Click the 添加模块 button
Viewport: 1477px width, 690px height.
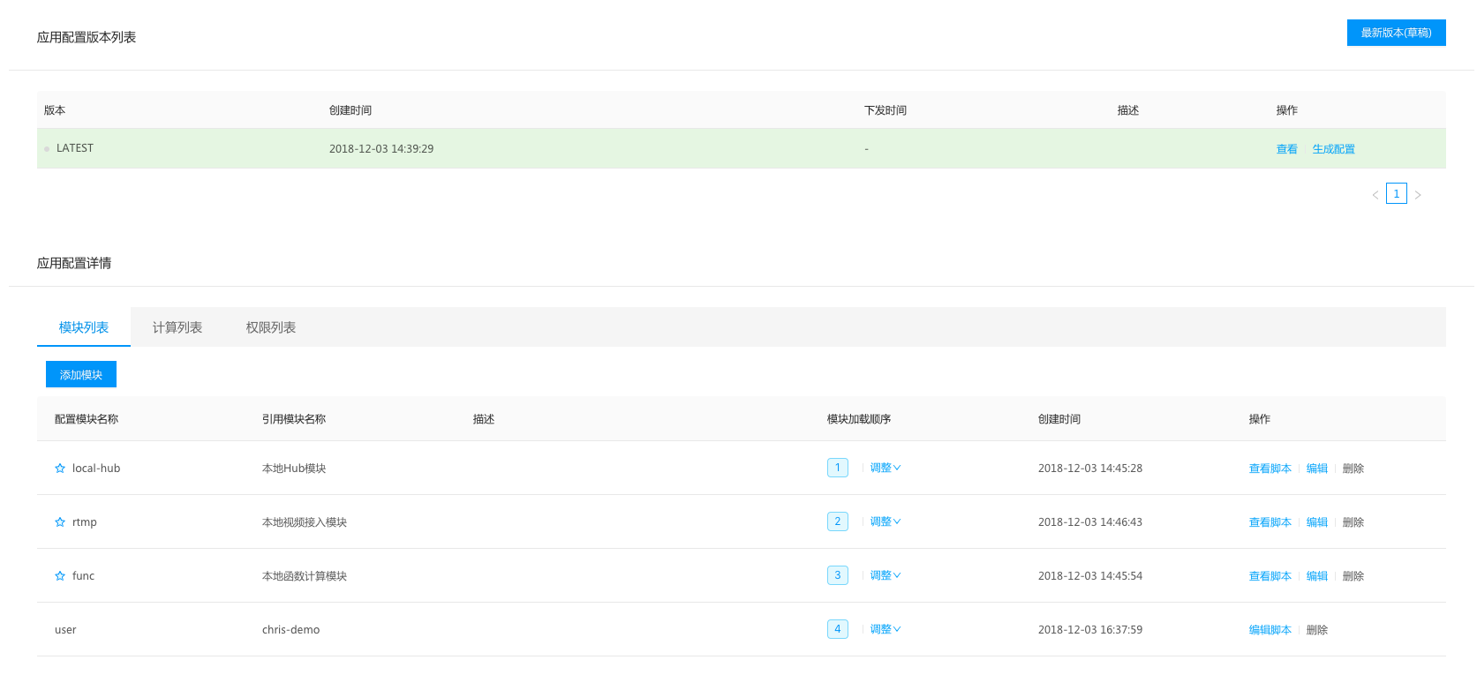[x=81, y=375]
